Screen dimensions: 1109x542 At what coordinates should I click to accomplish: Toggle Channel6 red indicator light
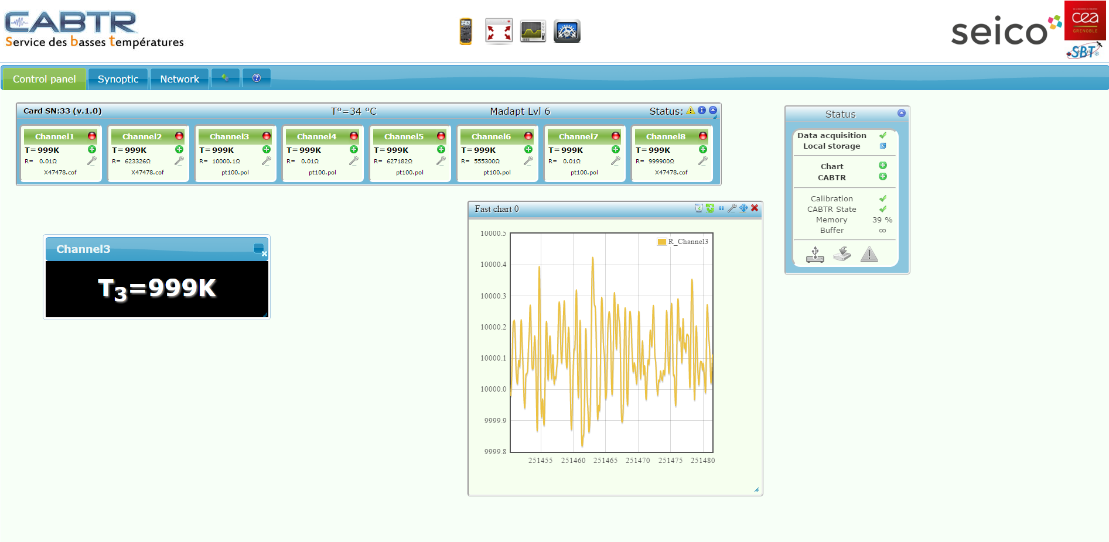point(528,136)
